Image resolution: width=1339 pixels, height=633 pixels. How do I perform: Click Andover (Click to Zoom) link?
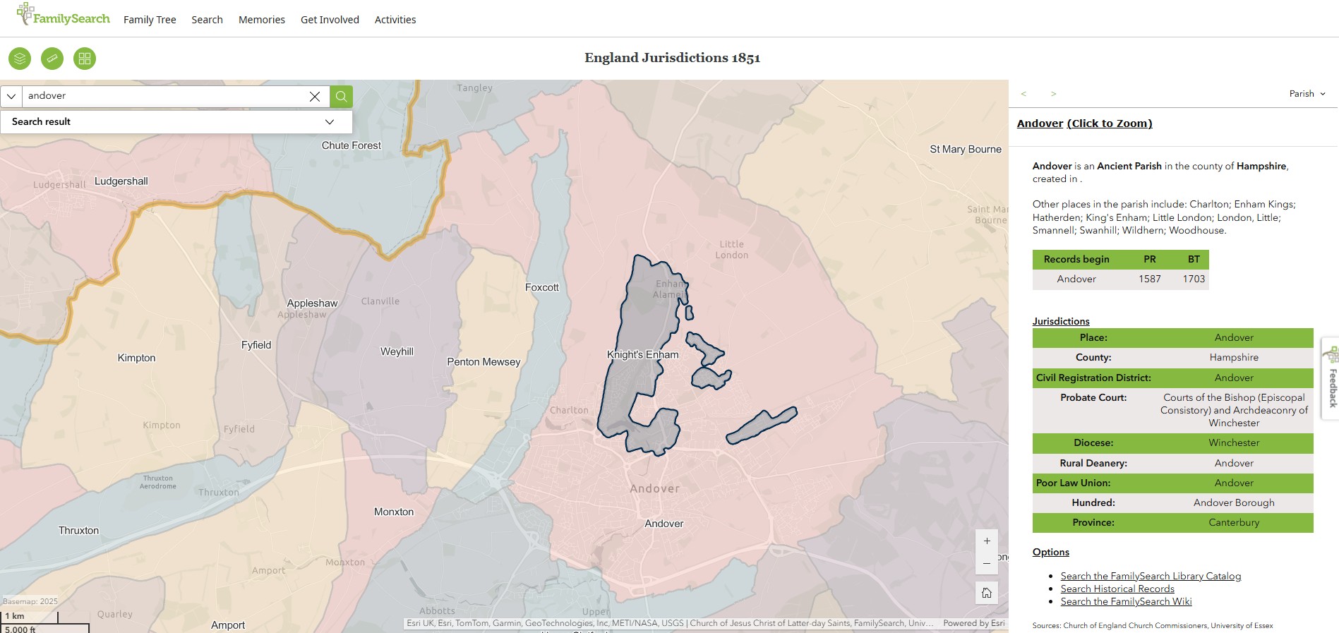(x=1084, y=123)
